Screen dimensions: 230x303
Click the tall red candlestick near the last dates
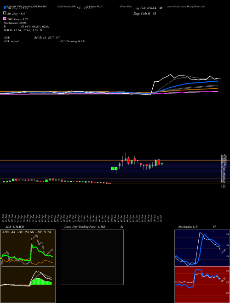click(159, 163)
